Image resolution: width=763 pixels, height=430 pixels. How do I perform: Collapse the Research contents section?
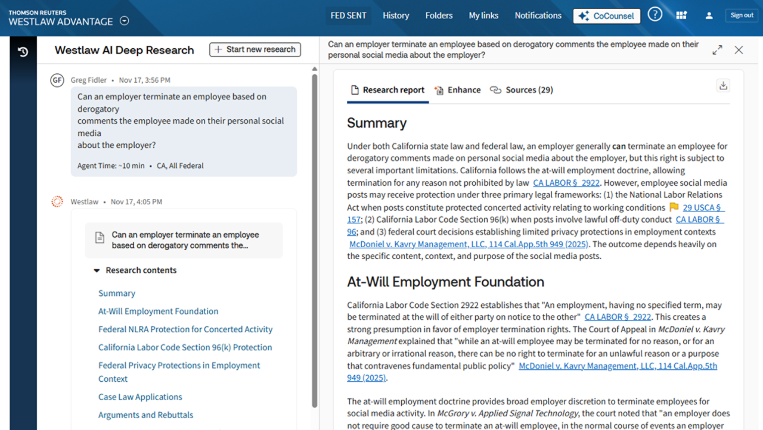point(97,270)
